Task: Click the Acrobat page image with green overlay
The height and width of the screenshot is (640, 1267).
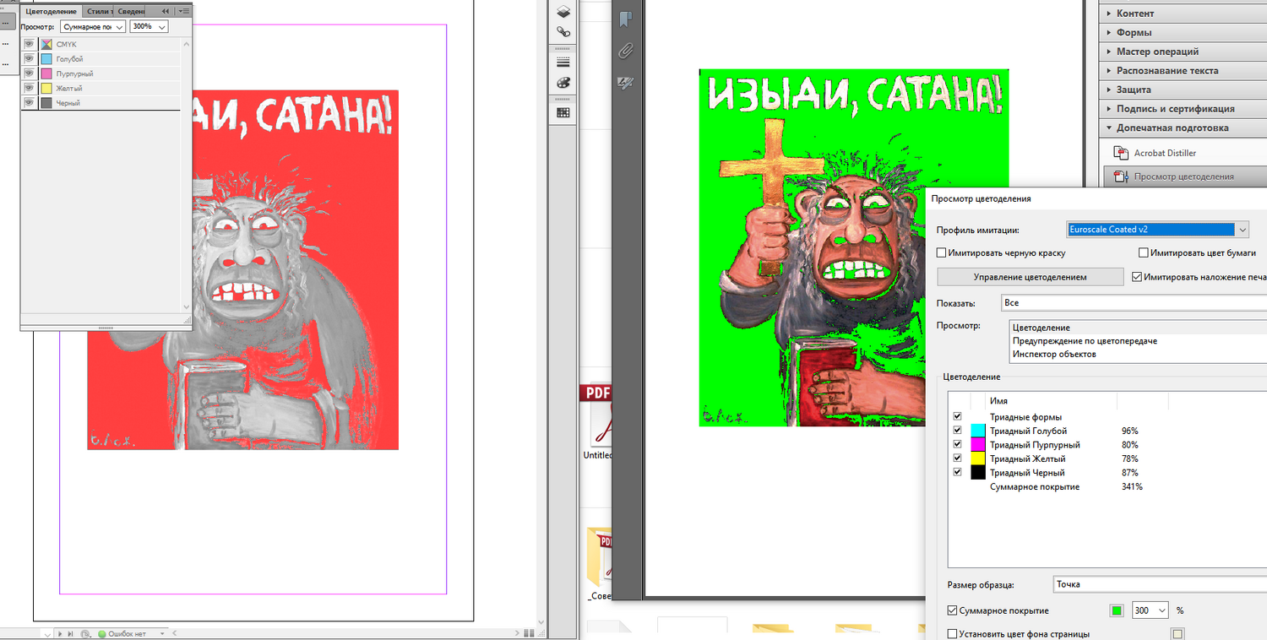Action: tap(854, 248)
